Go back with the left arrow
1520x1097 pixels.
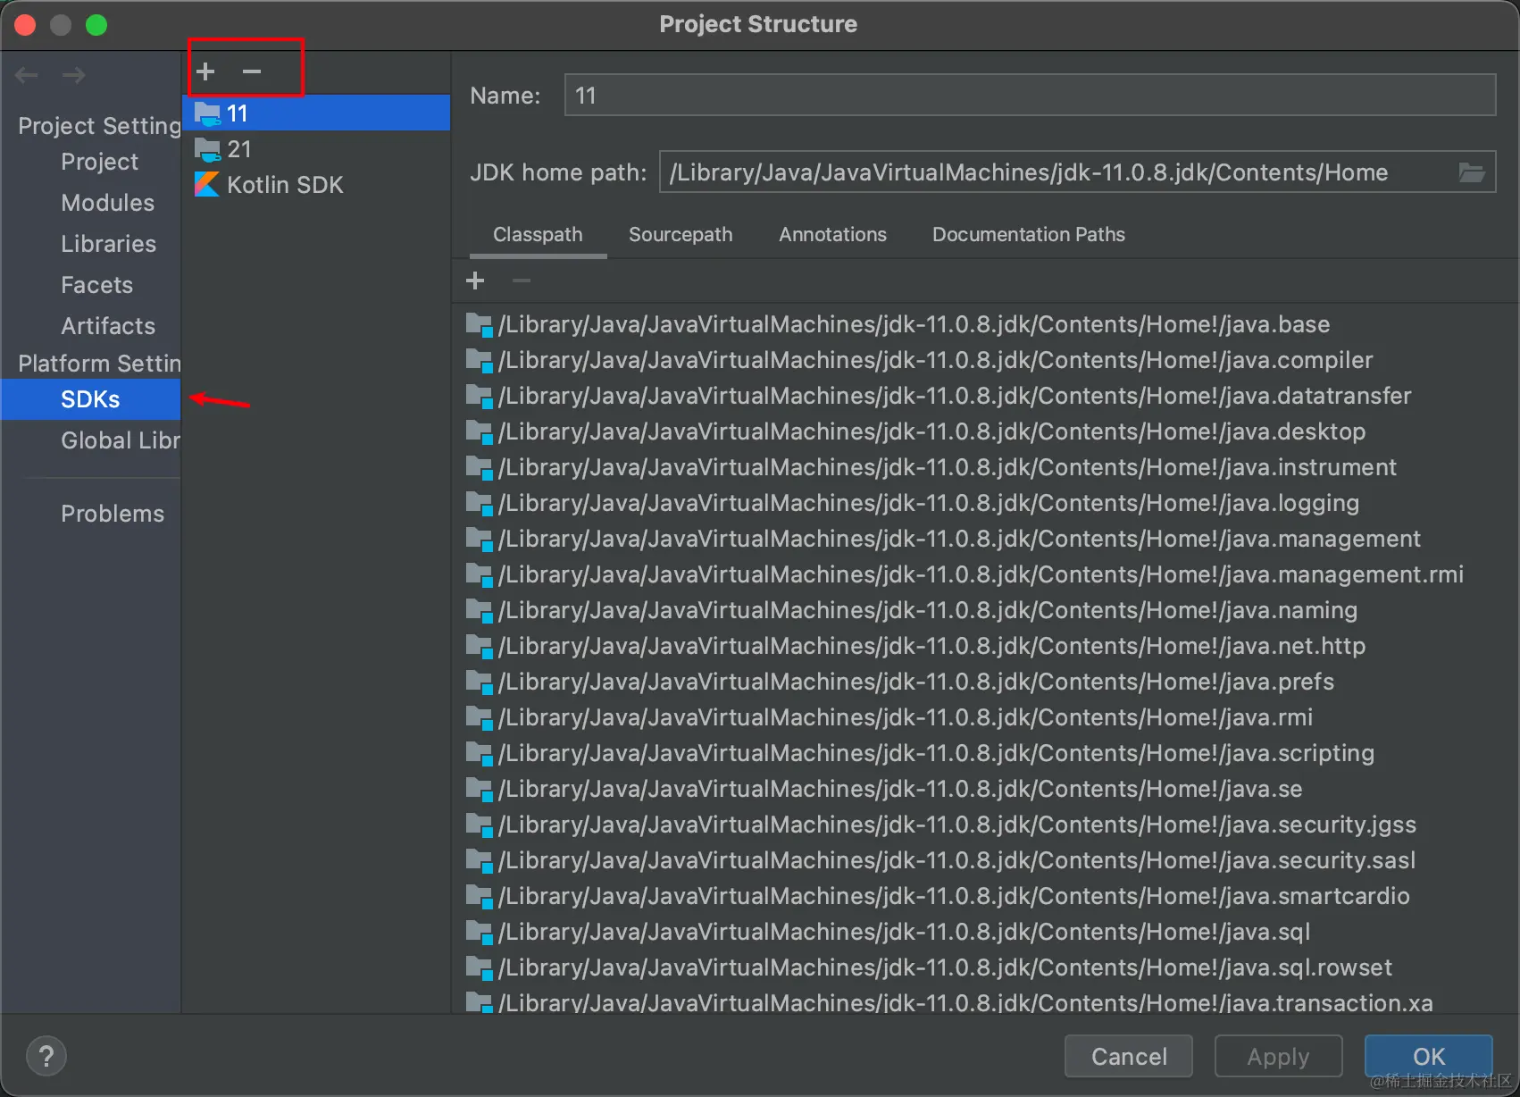click(27, 75)
